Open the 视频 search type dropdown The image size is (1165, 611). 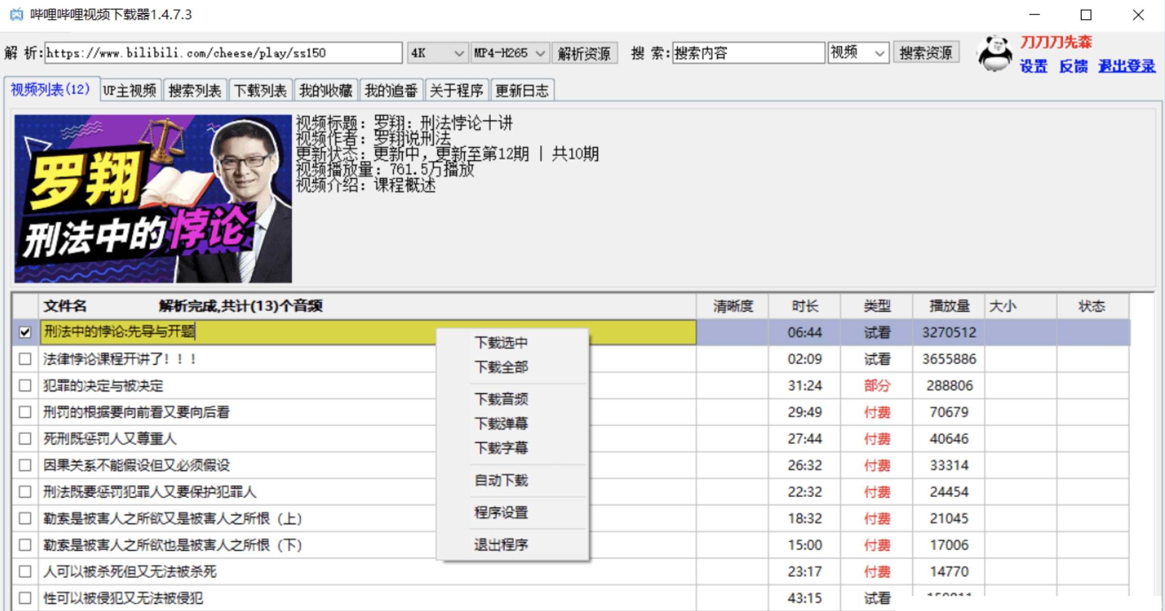pyautogui.click(x=858, y=53)
